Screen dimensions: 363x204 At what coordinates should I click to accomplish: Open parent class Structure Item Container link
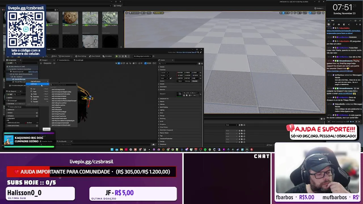[x=186, y=52]
